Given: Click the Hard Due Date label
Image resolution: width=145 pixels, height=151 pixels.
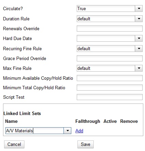Looking at the screenshot, I should coord(17,38).
